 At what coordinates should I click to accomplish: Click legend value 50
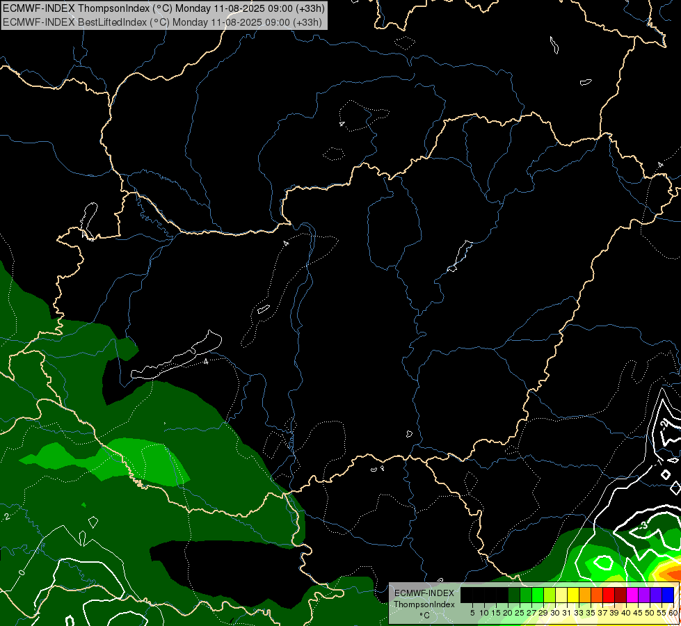coord(650,613)
